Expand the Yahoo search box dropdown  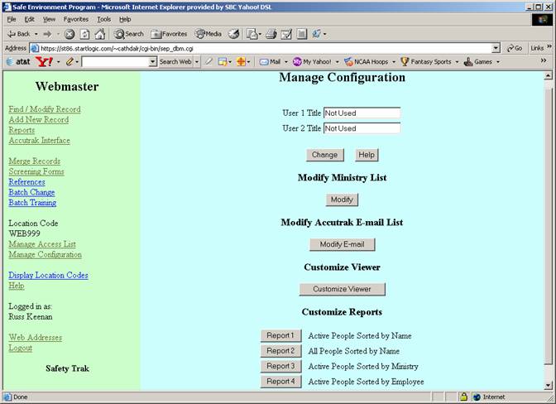tap(152, 61)
